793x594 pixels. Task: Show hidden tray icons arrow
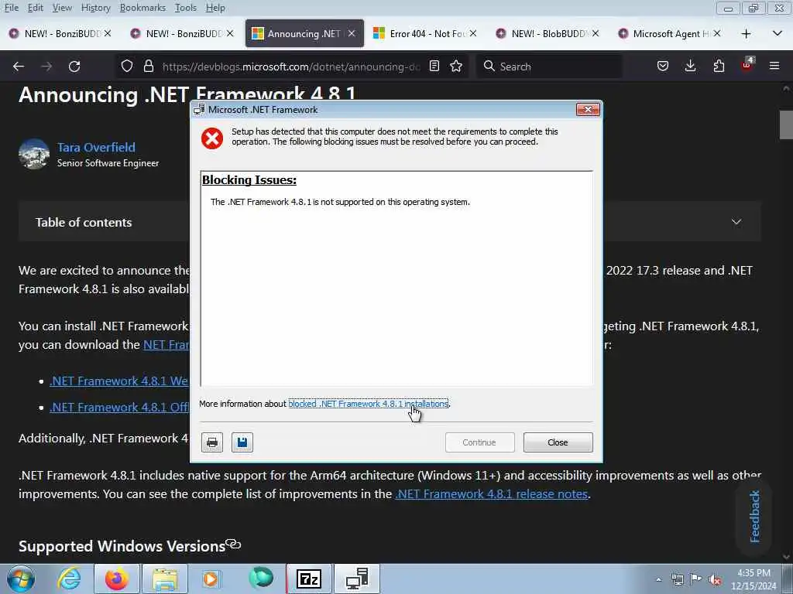click(x=658, y=579)
